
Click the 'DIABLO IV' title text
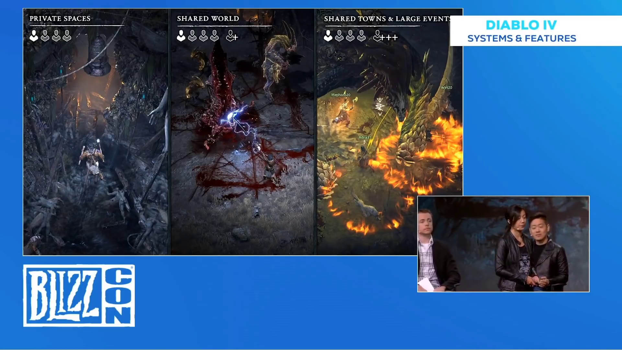521,25
